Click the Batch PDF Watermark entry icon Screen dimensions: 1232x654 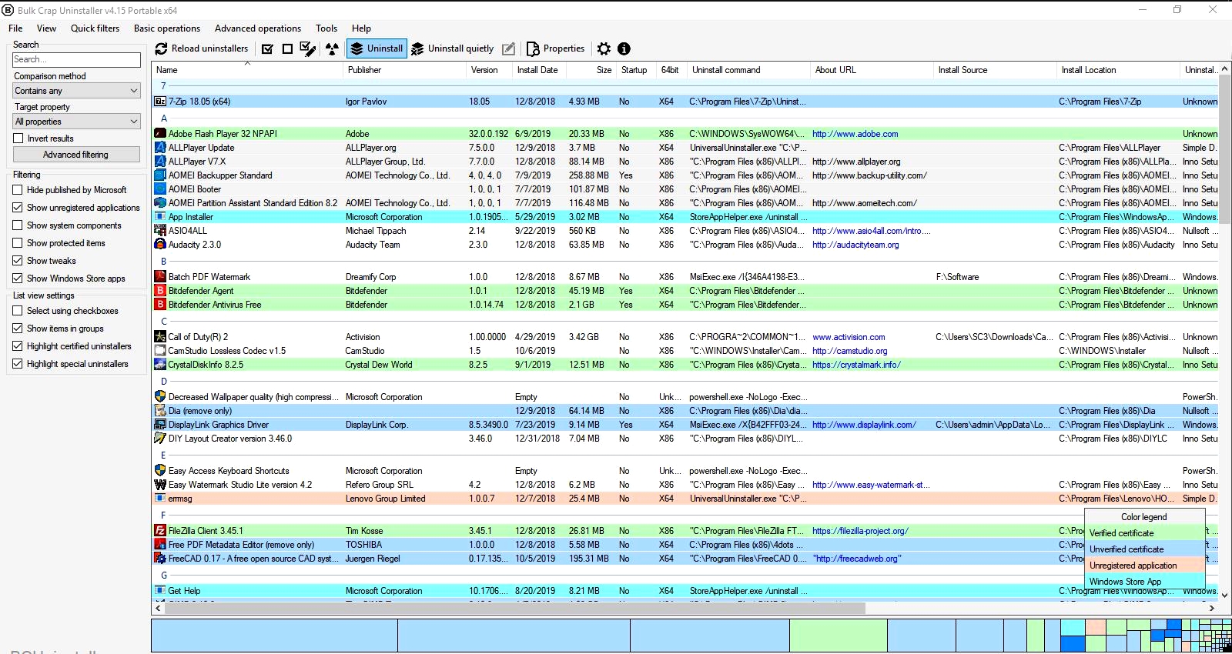(x=160, y=277)
